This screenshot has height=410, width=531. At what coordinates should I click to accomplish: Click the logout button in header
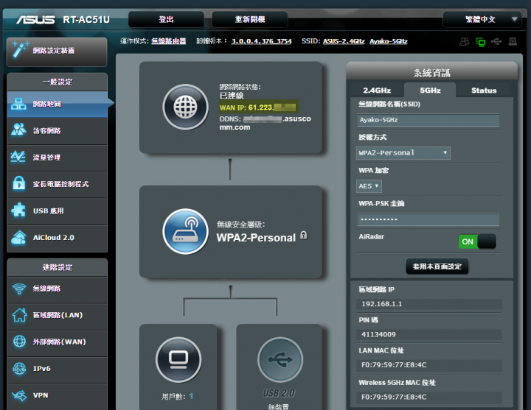[166, 20]
